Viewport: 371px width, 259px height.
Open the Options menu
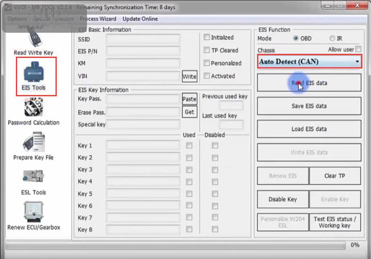pyautogui.click(x=17, y=19)
